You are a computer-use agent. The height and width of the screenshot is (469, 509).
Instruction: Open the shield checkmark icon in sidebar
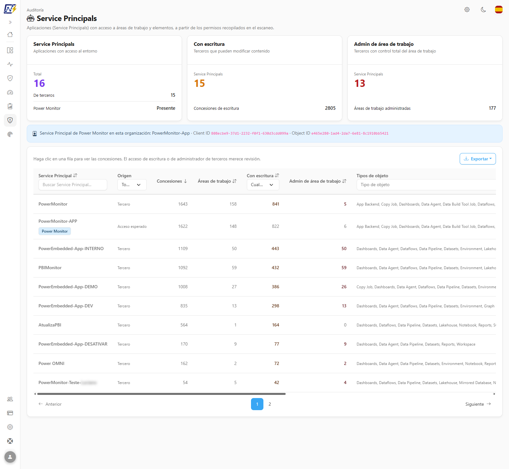point(10,78)
